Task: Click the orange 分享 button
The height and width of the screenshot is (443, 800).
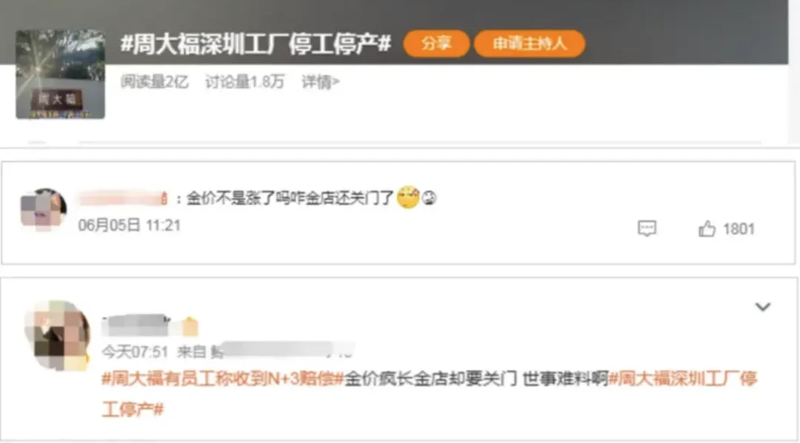Action: coord(436,44)
